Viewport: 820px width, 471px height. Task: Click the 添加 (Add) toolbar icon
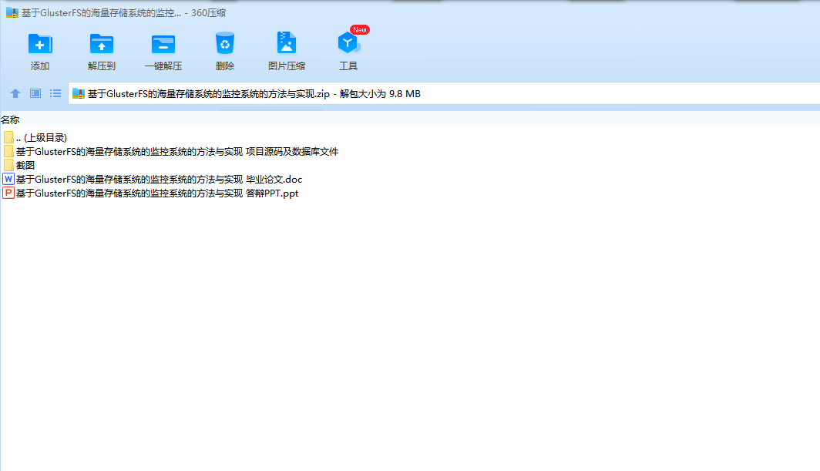pos(40,44)
